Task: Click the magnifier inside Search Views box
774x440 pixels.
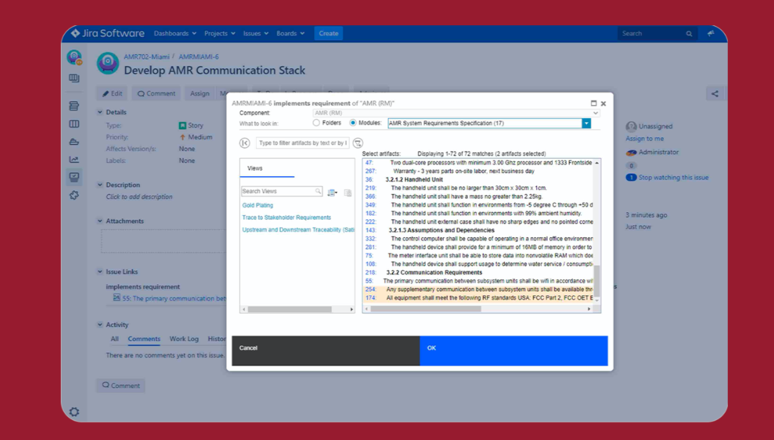Action: click(319, 191)
